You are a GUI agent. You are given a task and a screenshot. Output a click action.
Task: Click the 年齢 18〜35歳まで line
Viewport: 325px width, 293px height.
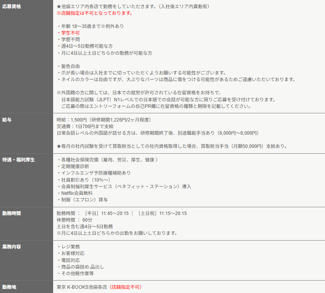90,26
